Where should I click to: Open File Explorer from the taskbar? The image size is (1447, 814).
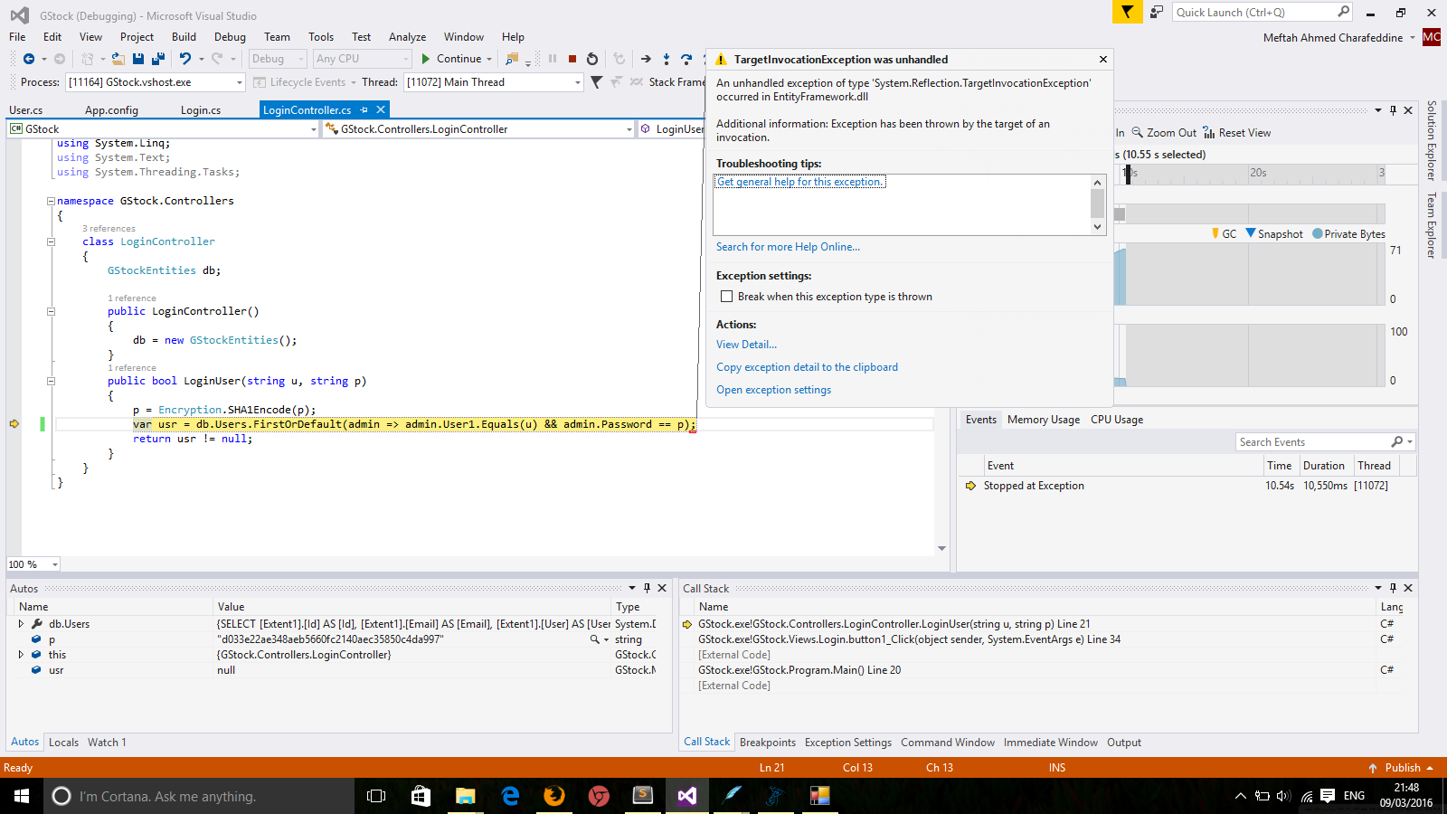465,796
